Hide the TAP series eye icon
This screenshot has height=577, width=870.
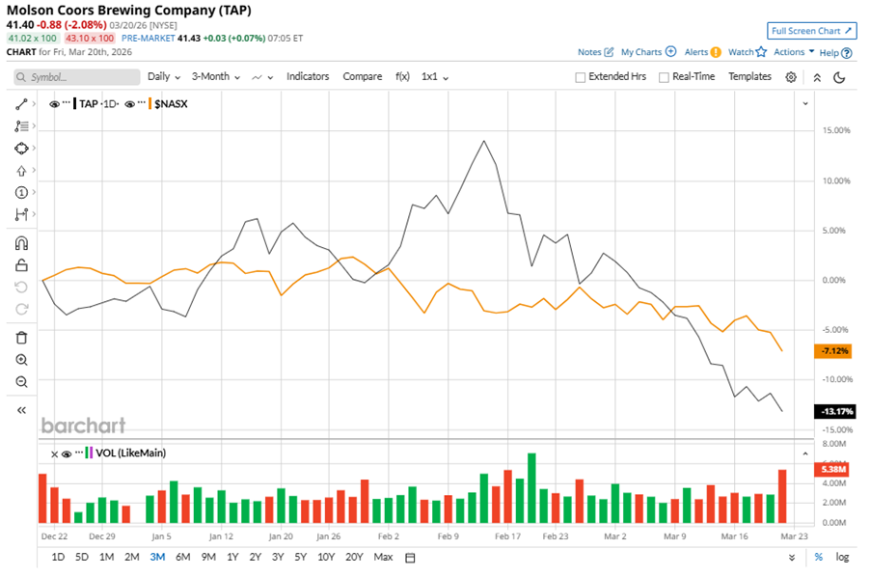click(x=54, y=104)
